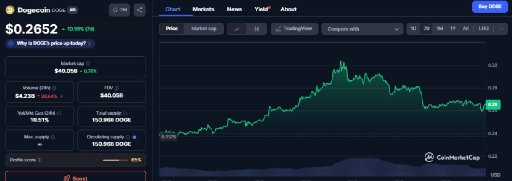Image resolution: width=512 pixels, height=181 pixels.
Task: Click the share icon next to the watchlist star
Action: [140, 10]
